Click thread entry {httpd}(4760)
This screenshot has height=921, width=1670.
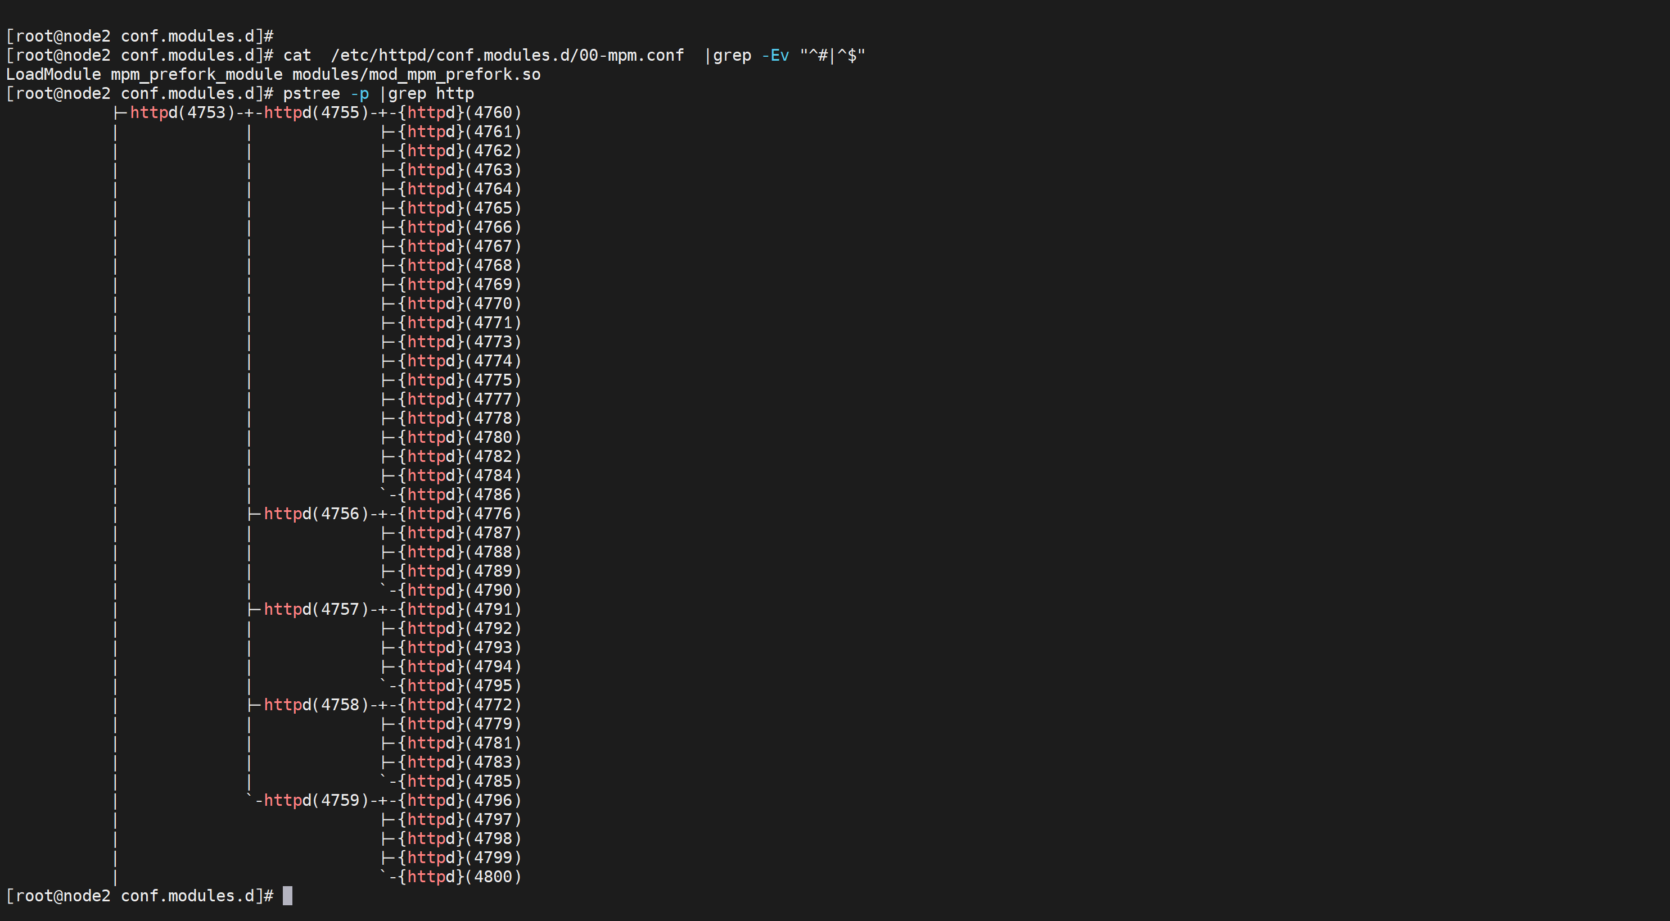[x=459, y=113]
